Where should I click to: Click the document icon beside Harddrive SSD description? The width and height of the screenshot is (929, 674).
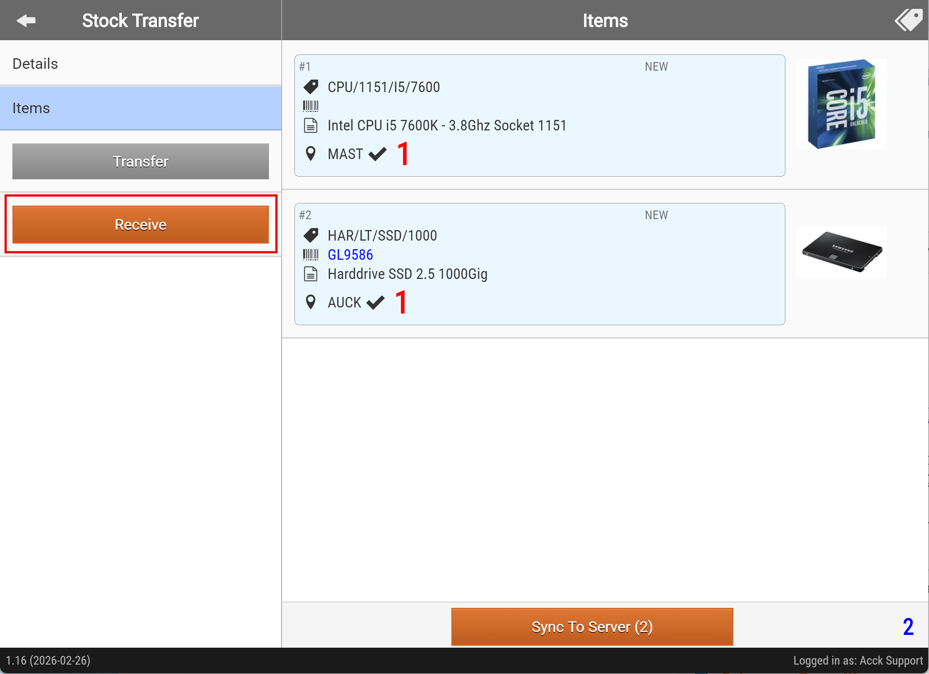pos(311,274)
